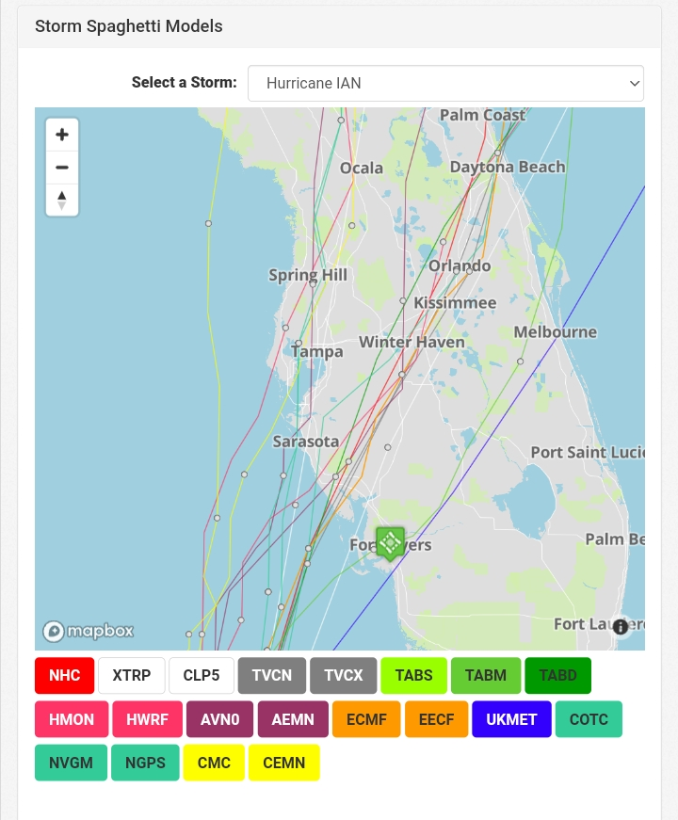
Task: Toggle the TABM model track
Action: click(486, 675)
